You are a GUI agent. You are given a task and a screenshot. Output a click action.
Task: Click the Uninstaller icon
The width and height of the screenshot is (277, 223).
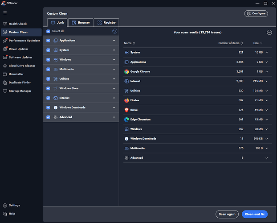5,74
